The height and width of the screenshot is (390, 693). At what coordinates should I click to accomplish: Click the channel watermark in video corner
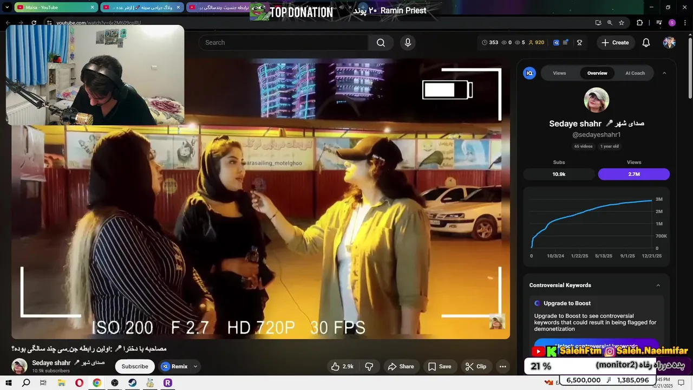point(497,322)
